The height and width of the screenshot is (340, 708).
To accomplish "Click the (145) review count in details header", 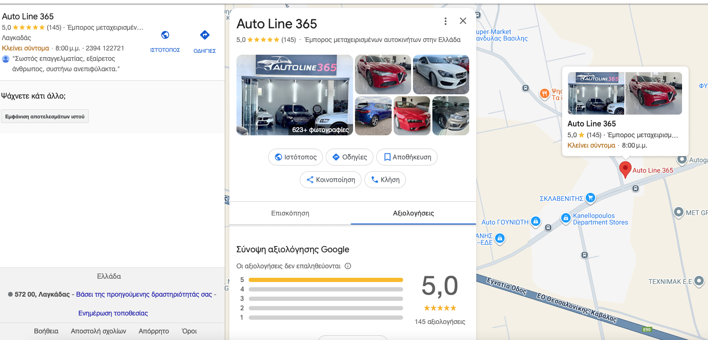I will tap(288, 40).
